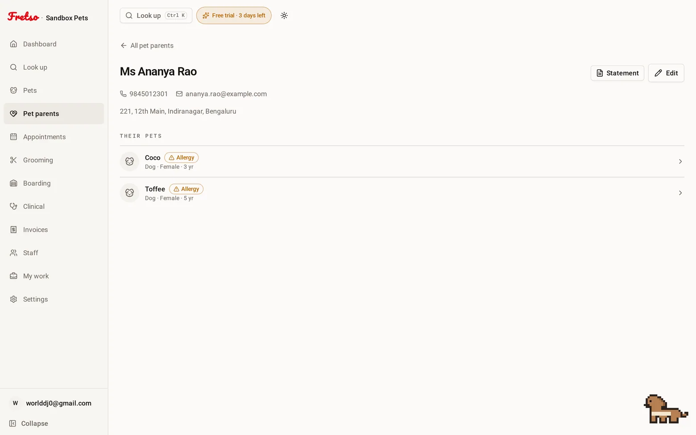Click Toffee's dog avatar icon
696x435 pixels.
129,193
